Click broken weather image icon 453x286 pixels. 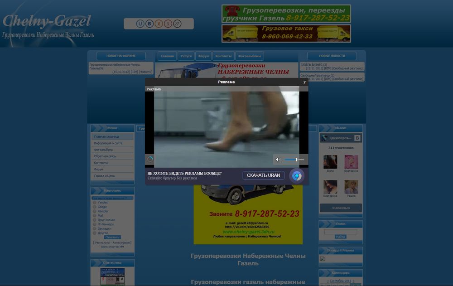coord(323,258)
